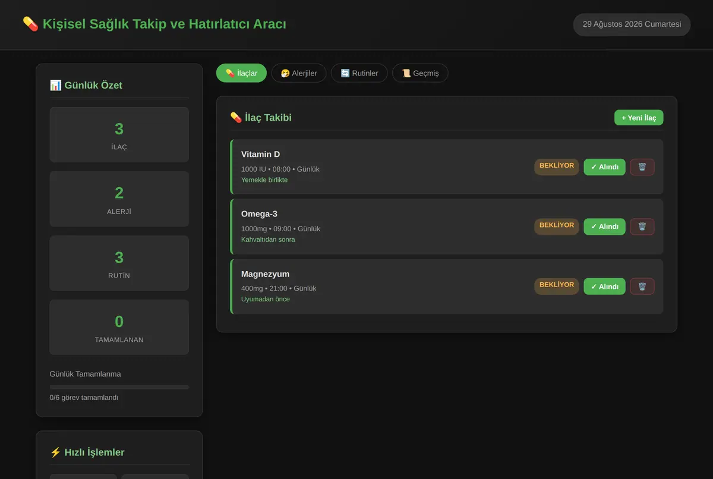
Task: Click the trash icon for Magnezyum
Action: coord(642,286)
